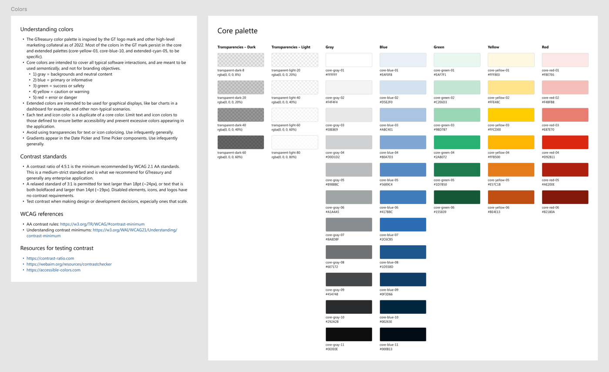The width and height of the screenshot is (609, 372).
Task: Open the Understanding contrast minimums WCAG21 link
Action: click(x=102, y=233)
